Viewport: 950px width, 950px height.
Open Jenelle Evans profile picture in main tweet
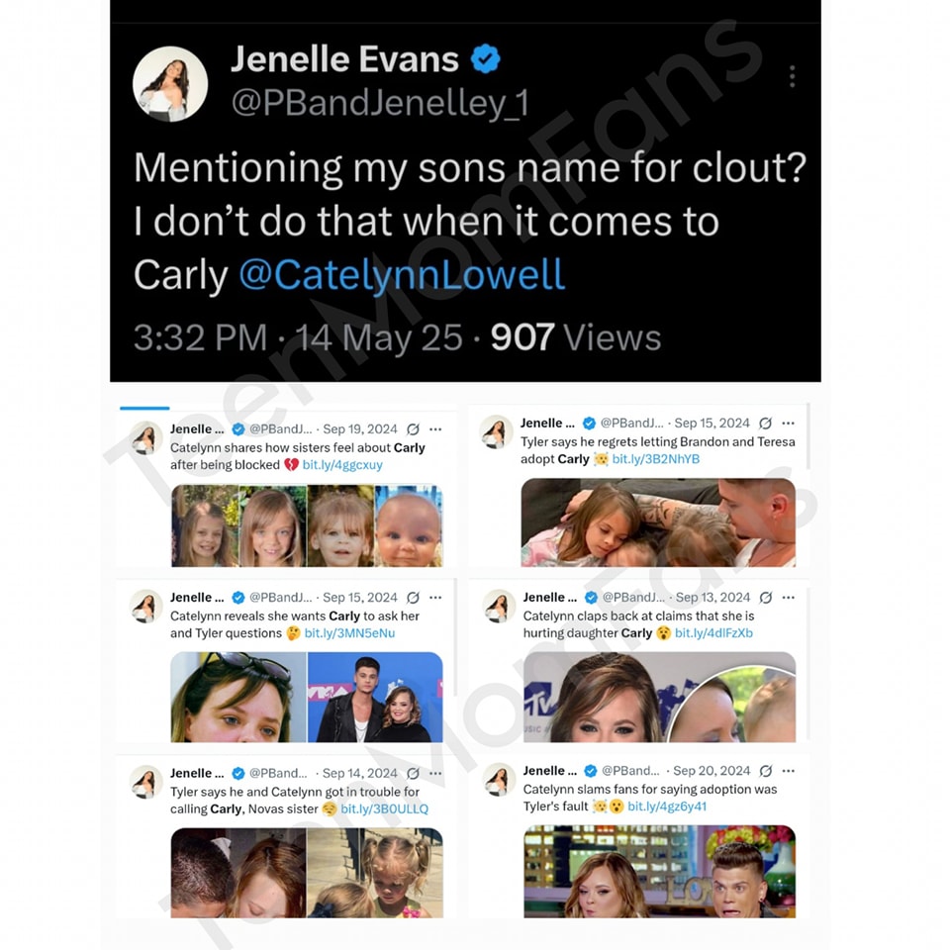170,83
